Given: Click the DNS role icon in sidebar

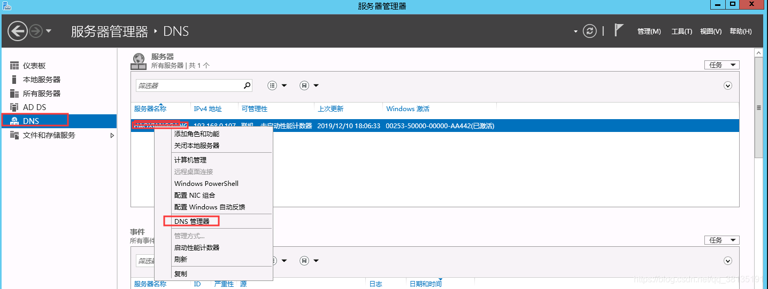Looking at the screenshot, I should click(14, 121).
